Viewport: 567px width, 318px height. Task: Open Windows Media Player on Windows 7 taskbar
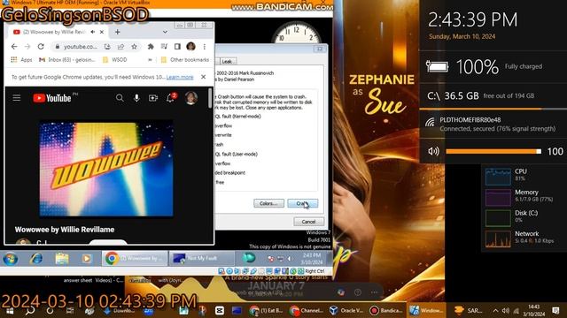click(87, 259)
